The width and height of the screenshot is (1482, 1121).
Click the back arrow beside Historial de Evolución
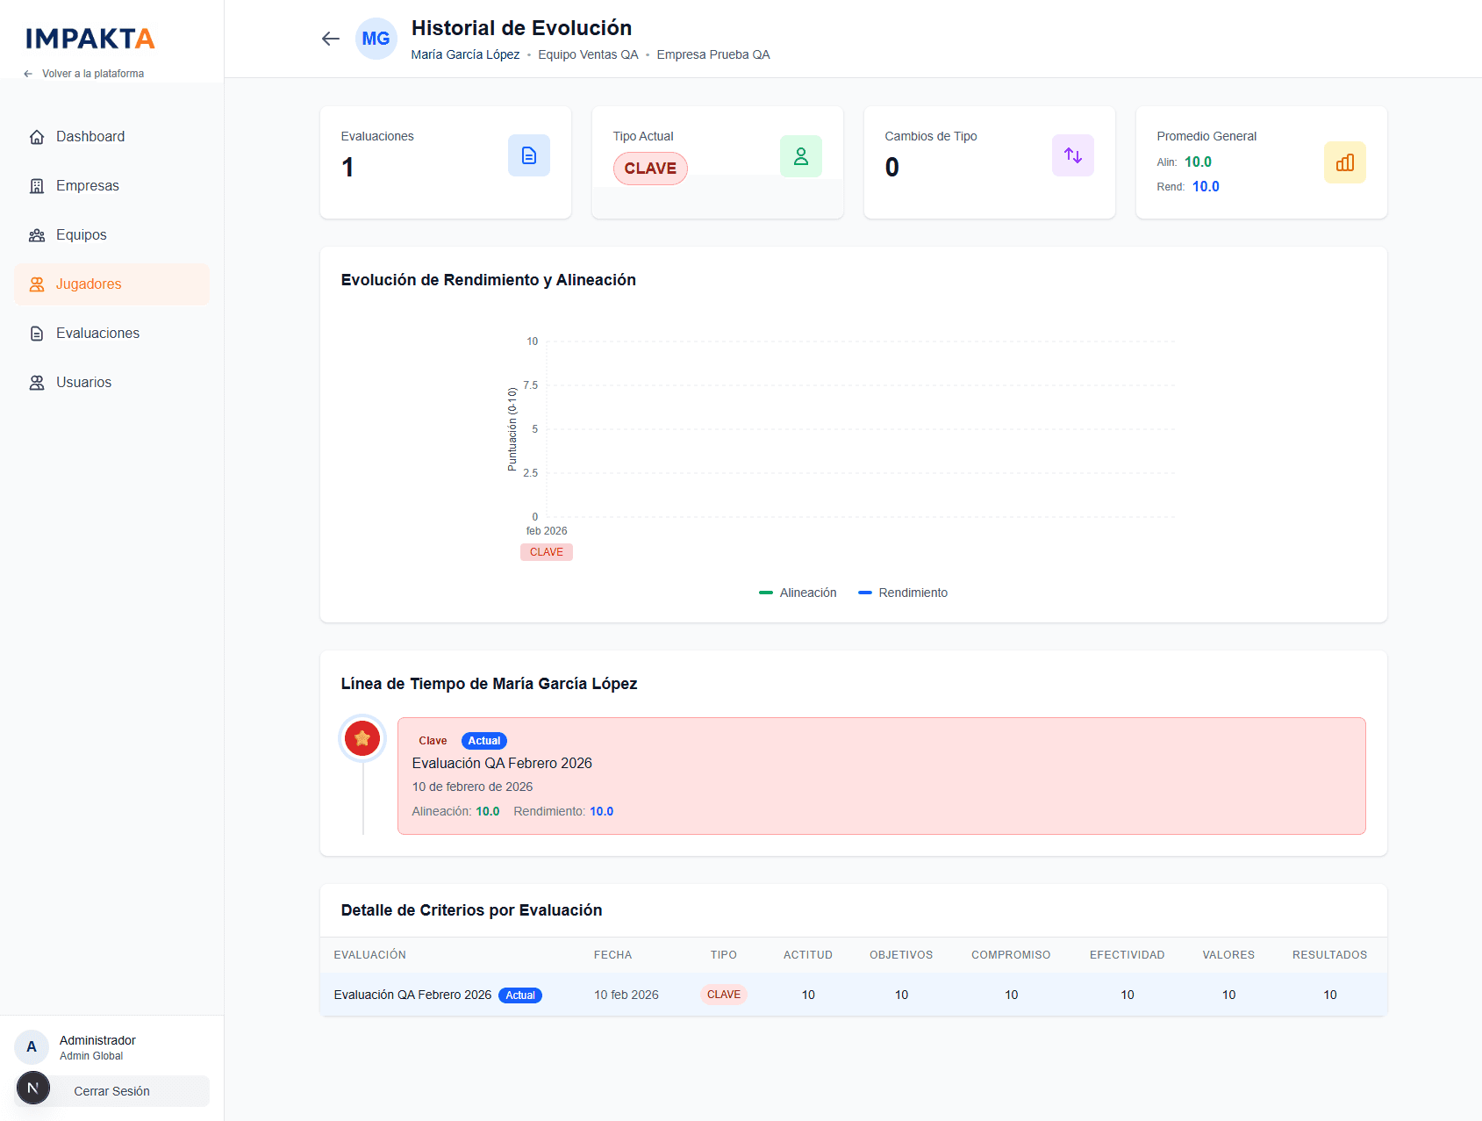330,39
